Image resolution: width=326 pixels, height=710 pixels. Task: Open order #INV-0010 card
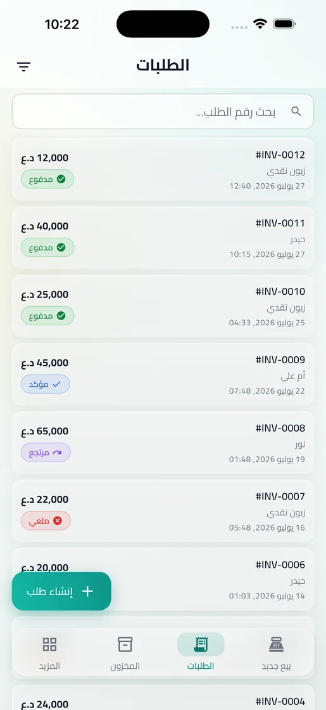[163, 306]
